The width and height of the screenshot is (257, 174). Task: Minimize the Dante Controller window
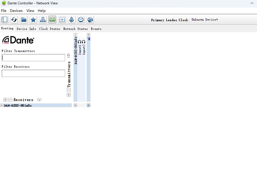252,3
